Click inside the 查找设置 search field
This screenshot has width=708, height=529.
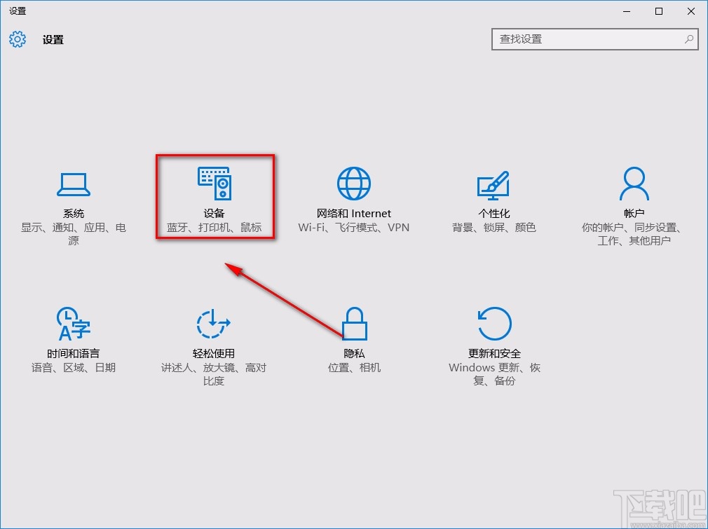(589, 40)
